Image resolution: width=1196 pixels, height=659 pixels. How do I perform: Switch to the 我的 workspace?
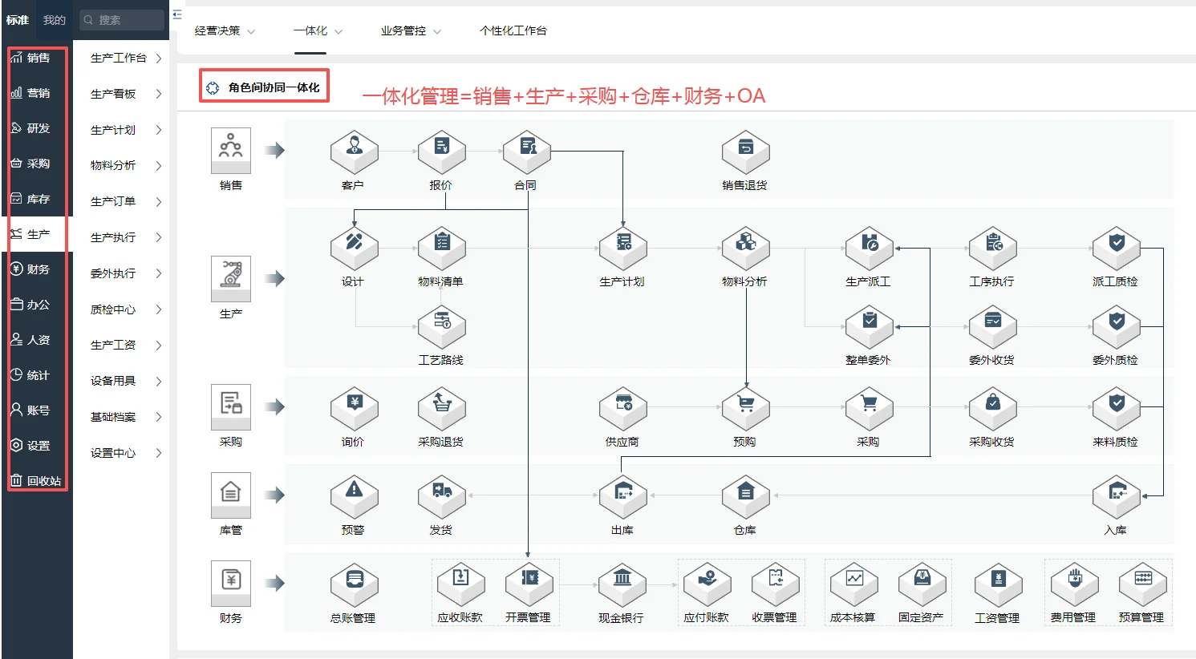pyautogui.click(x=54, y=19)
